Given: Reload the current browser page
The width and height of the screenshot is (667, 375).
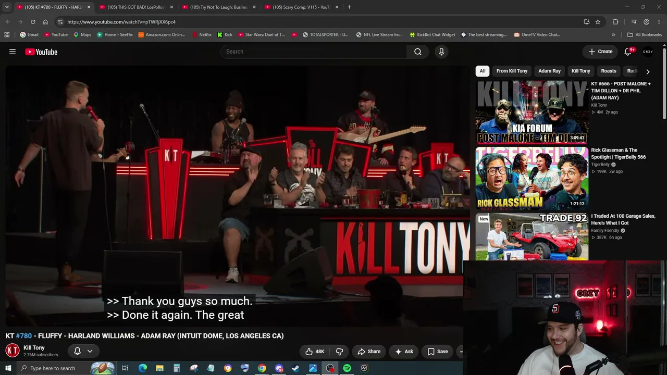Looking at the screenshot, I should 33,22.
